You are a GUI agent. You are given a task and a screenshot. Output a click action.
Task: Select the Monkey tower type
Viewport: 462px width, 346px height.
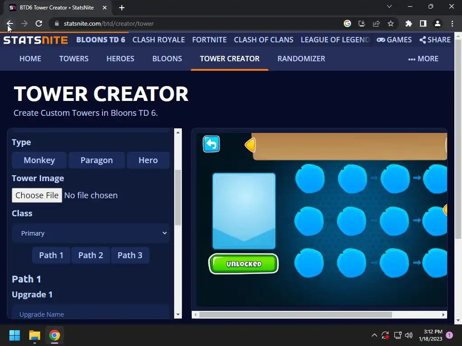click(x=39, y=160)
